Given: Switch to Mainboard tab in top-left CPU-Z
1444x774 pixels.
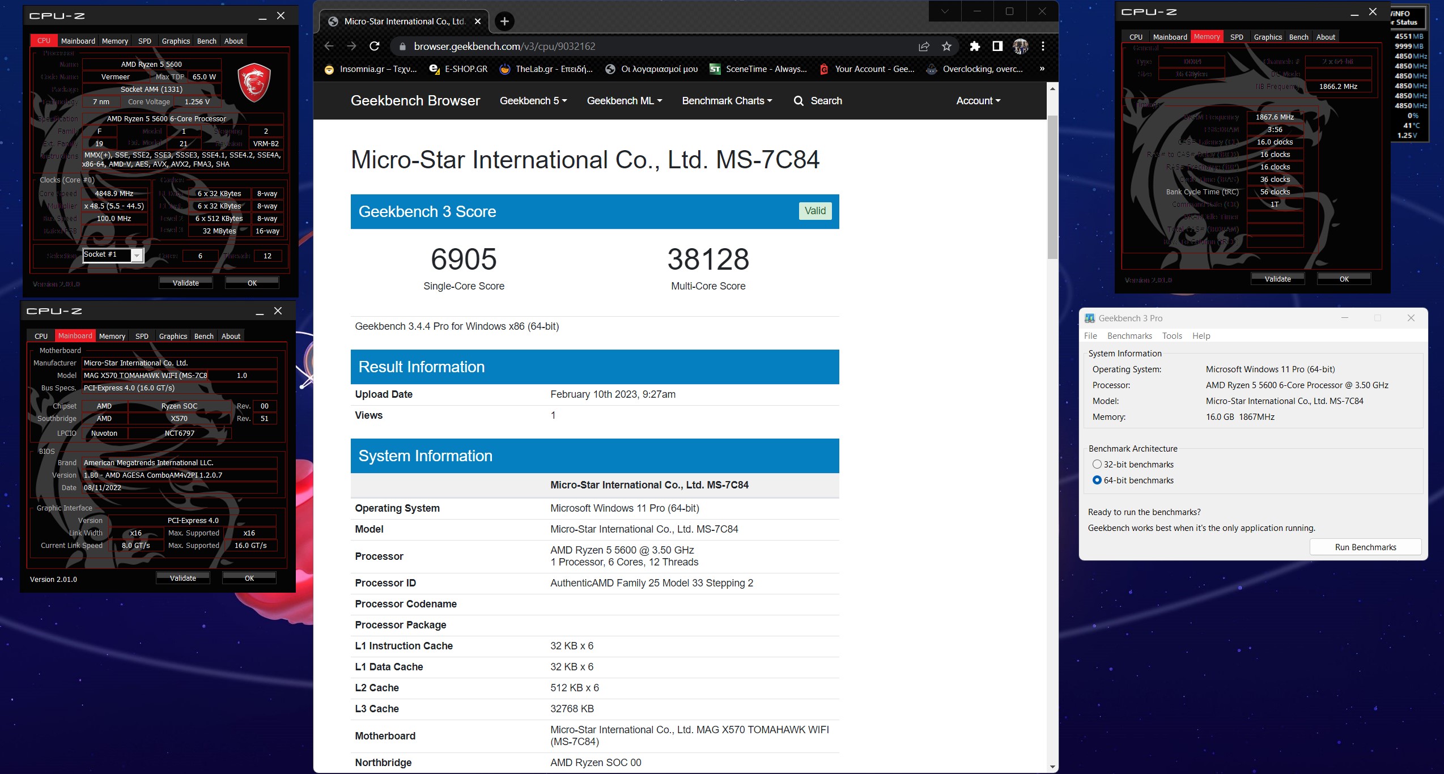Looking at the screenshot, I should pyautogui.click(x=78, y=41).
